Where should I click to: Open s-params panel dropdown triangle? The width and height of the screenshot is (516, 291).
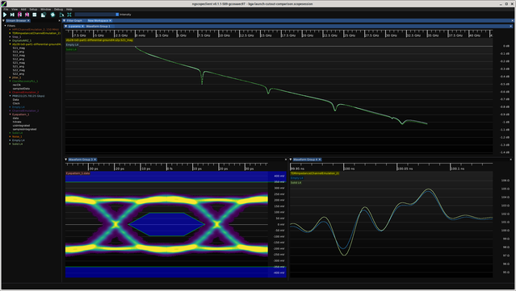[x=66, y=27]
